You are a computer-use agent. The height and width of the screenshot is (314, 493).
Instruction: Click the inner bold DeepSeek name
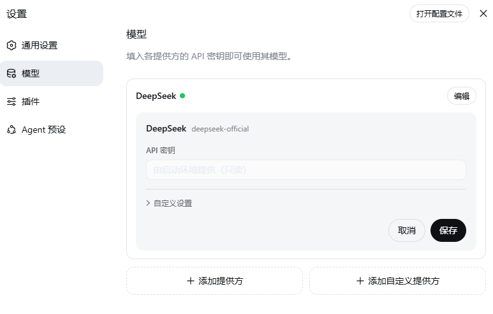click(166, 129)
